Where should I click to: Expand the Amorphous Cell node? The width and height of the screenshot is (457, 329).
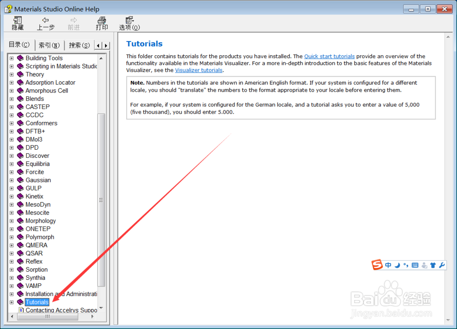click(12, 91)
